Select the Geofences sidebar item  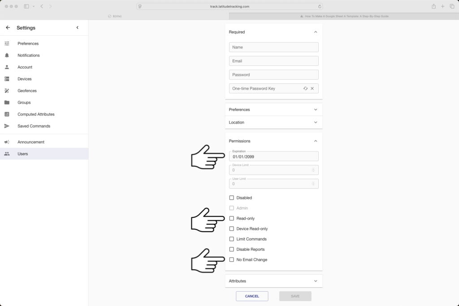(27, 91)
